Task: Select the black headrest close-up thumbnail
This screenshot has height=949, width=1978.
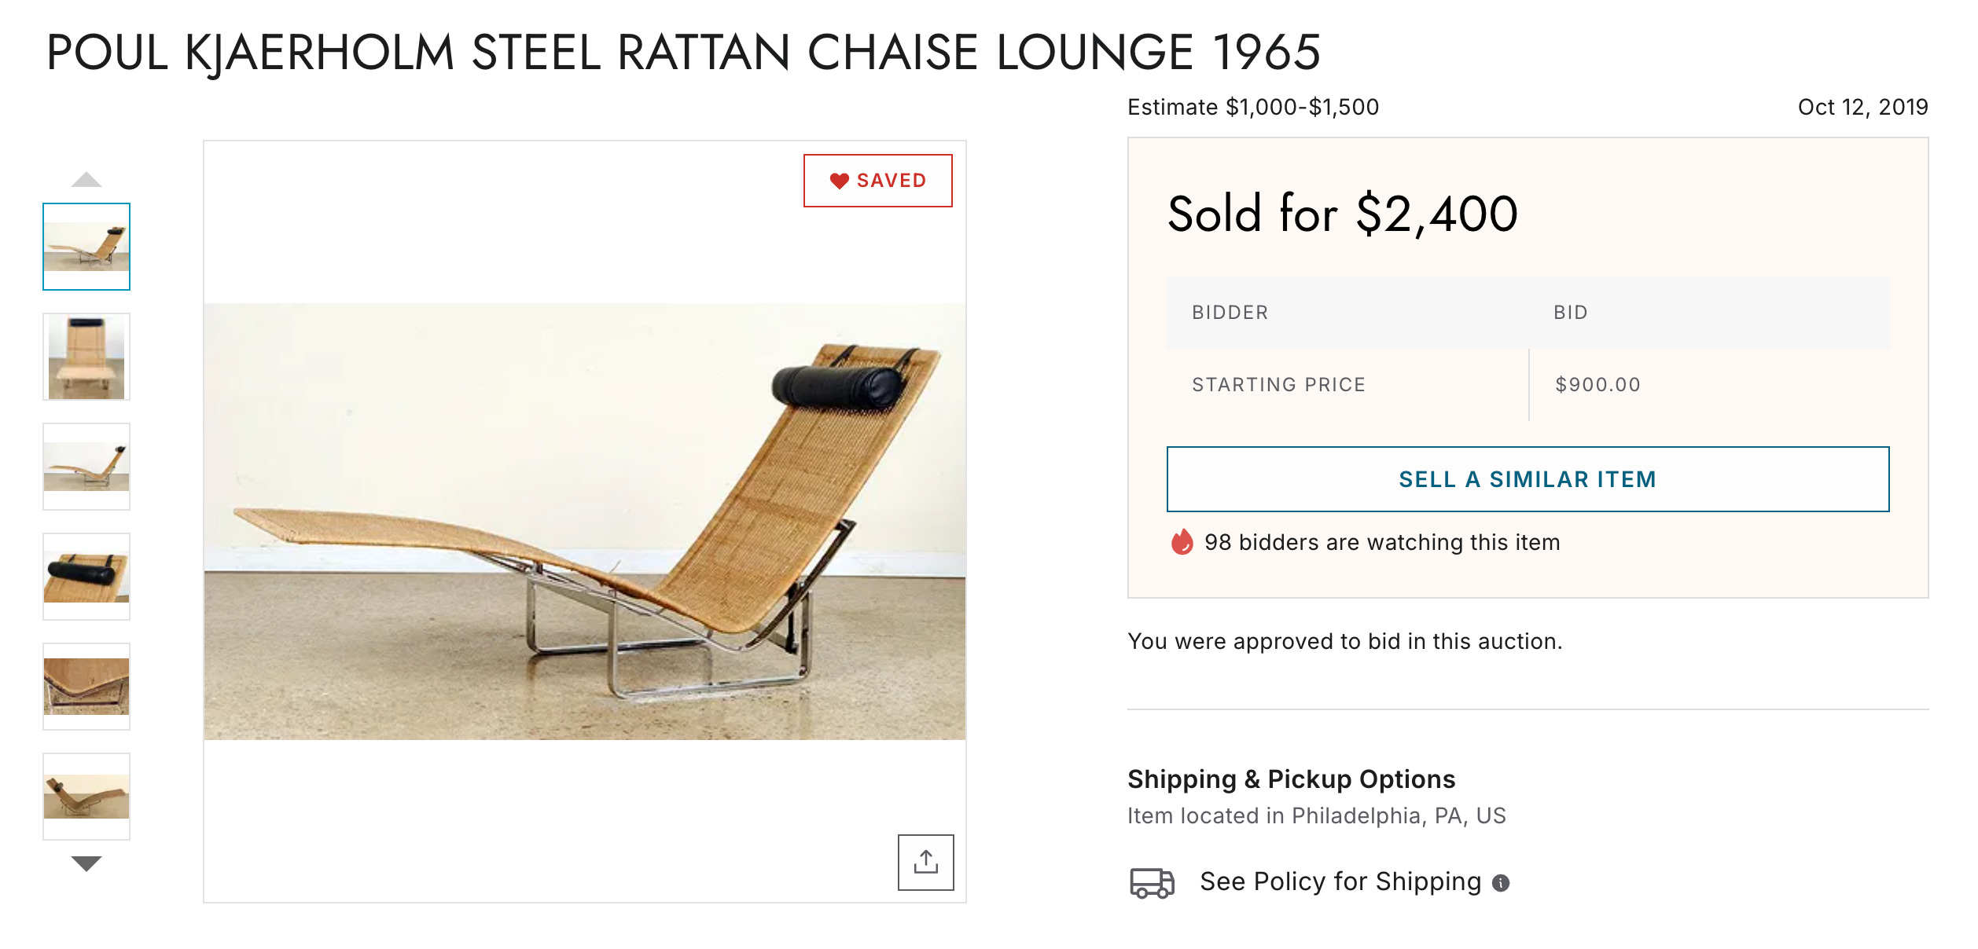Action: [86, 577]
